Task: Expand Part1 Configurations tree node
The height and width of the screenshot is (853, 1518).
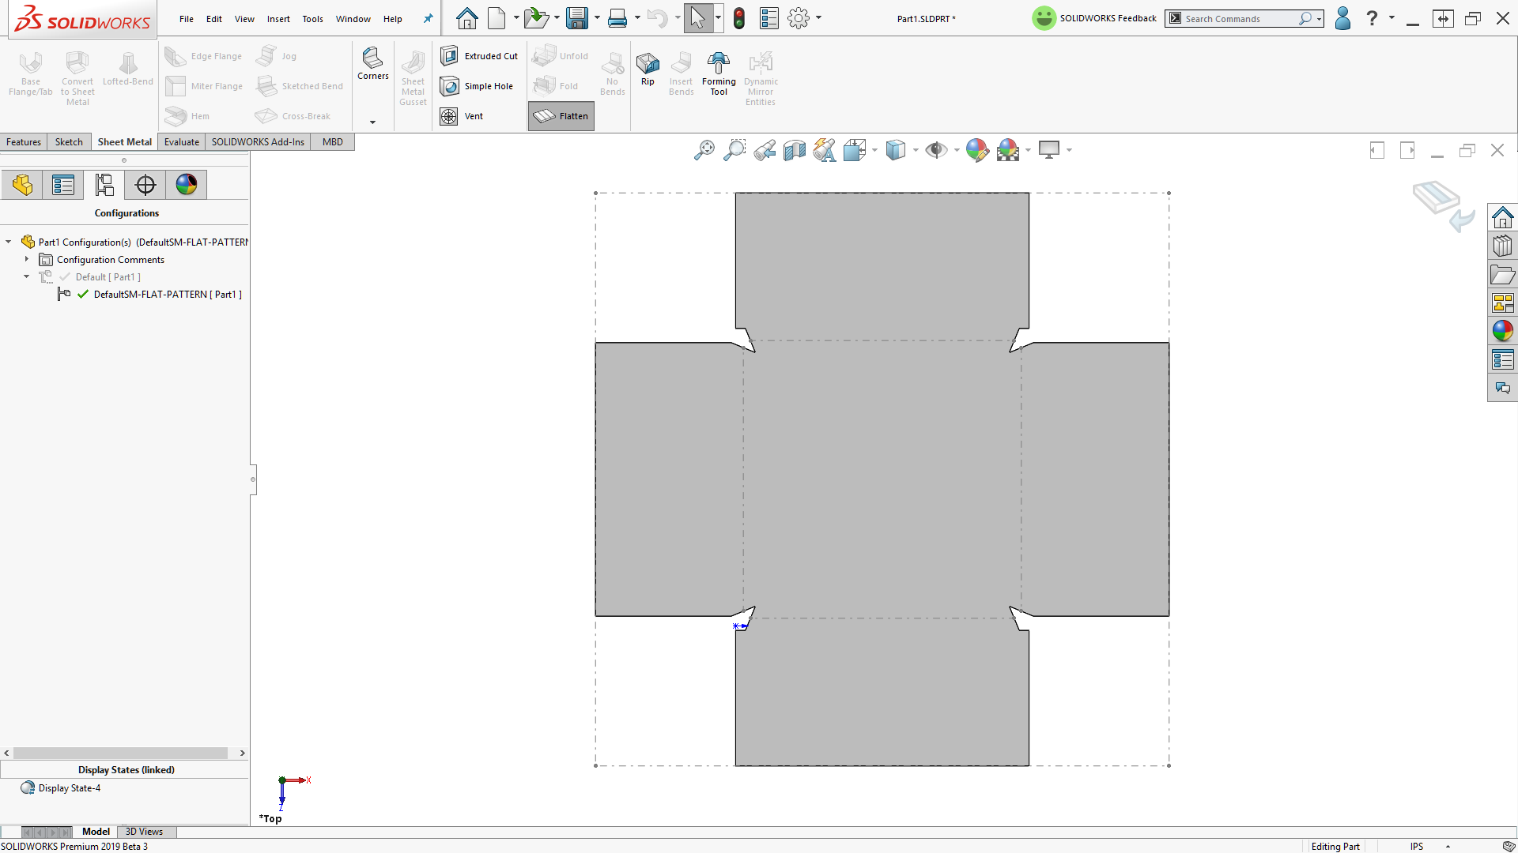Action: [x=9, y=242]
